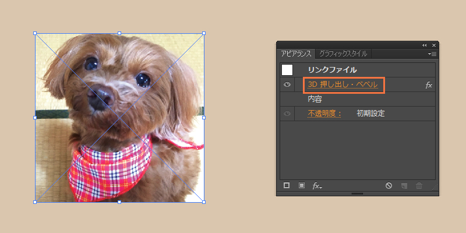
Task: Click the right-middle selection handle of the image
Action: (204, 118)
